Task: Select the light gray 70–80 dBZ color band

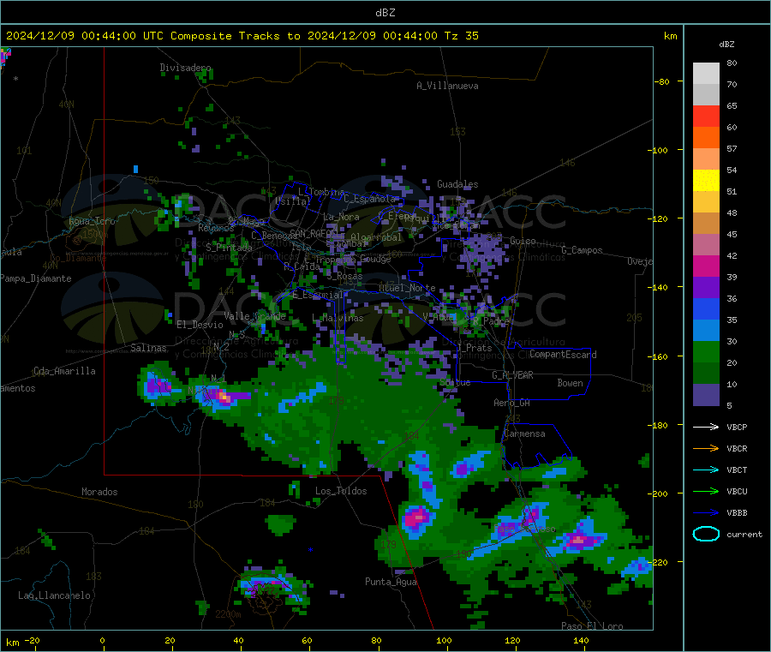Action: click(706, 74)
